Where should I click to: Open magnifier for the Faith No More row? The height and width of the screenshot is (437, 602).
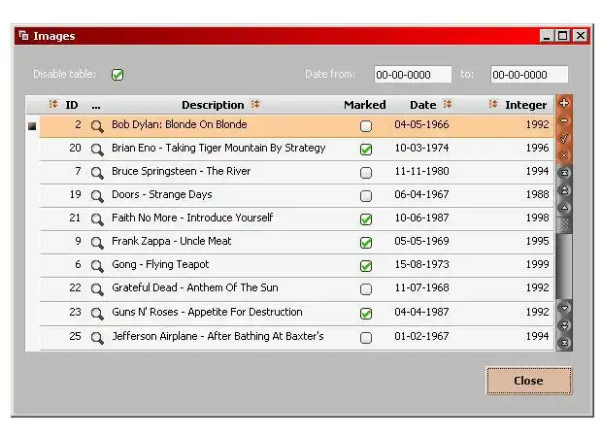pyautogui.click(x=97, y=219)
